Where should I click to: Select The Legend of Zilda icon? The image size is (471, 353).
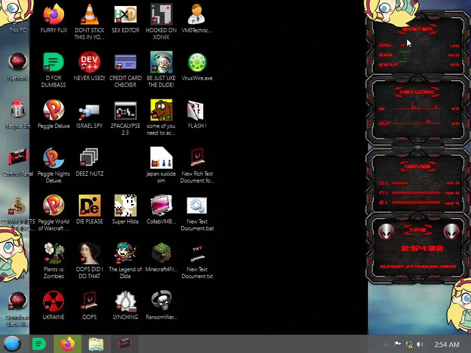(x=125, y=261)
